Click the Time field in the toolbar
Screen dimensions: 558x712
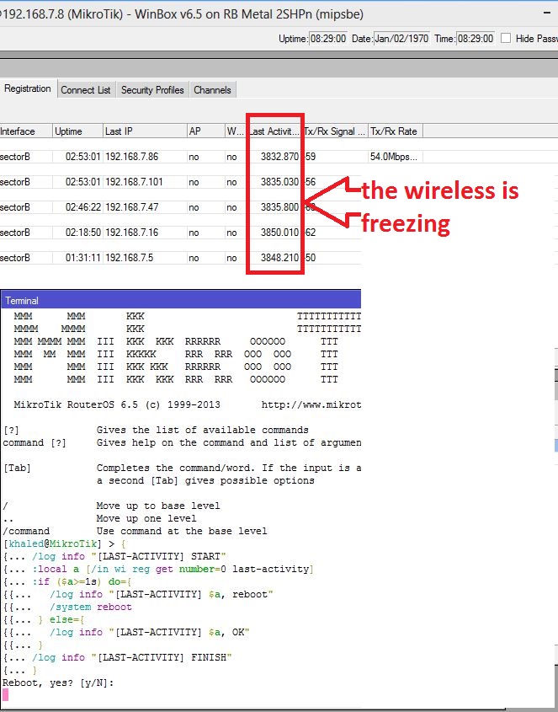[x=475, y=39]
